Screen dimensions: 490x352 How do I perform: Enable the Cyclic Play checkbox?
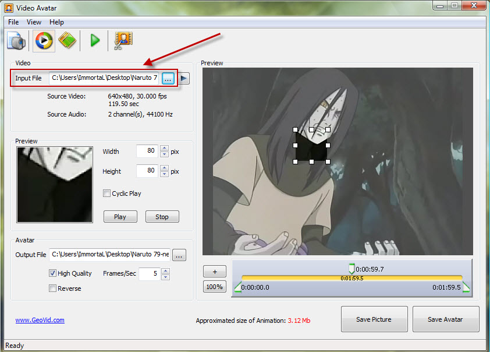point(106,193)
